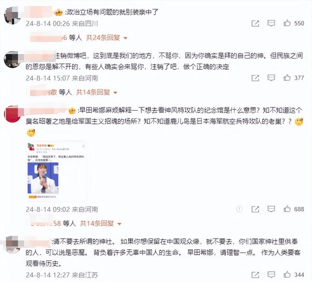The height and width of the screenshot is (282, 312).
Task: Open reply box for comment with 377 likes
Action: (271, 78)
